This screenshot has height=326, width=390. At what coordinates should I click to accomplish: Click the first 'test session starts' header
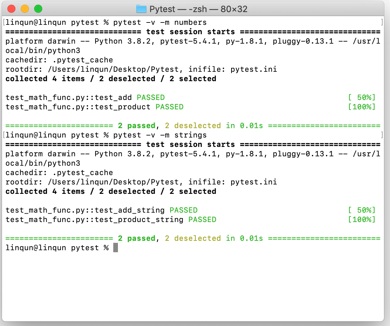tap(190, 32)
